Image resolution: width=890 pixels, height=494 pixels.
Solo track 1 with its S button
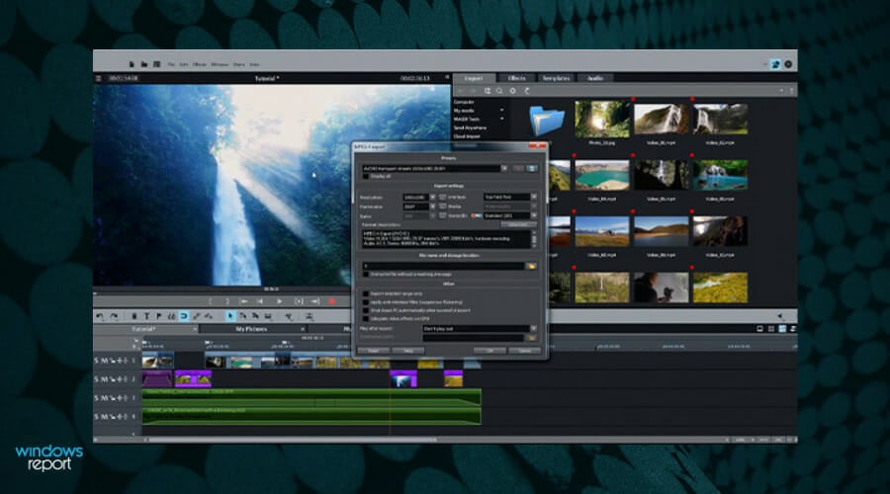coord(97,361)
